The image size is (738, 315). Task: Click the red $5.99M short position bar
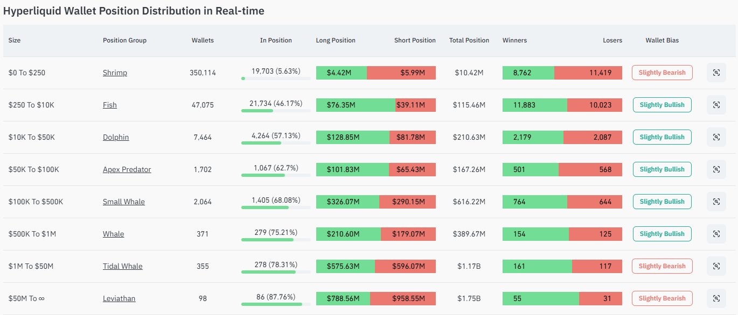[401, 73]
